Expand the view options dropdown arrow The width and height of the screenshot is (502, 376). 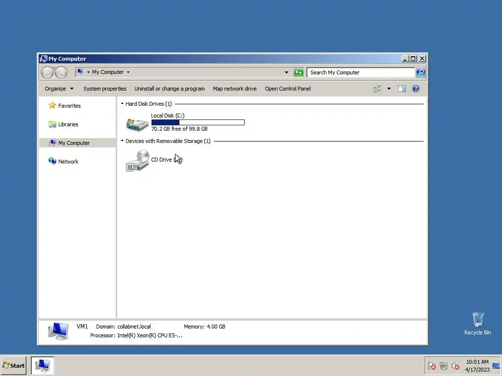[389, 89]
